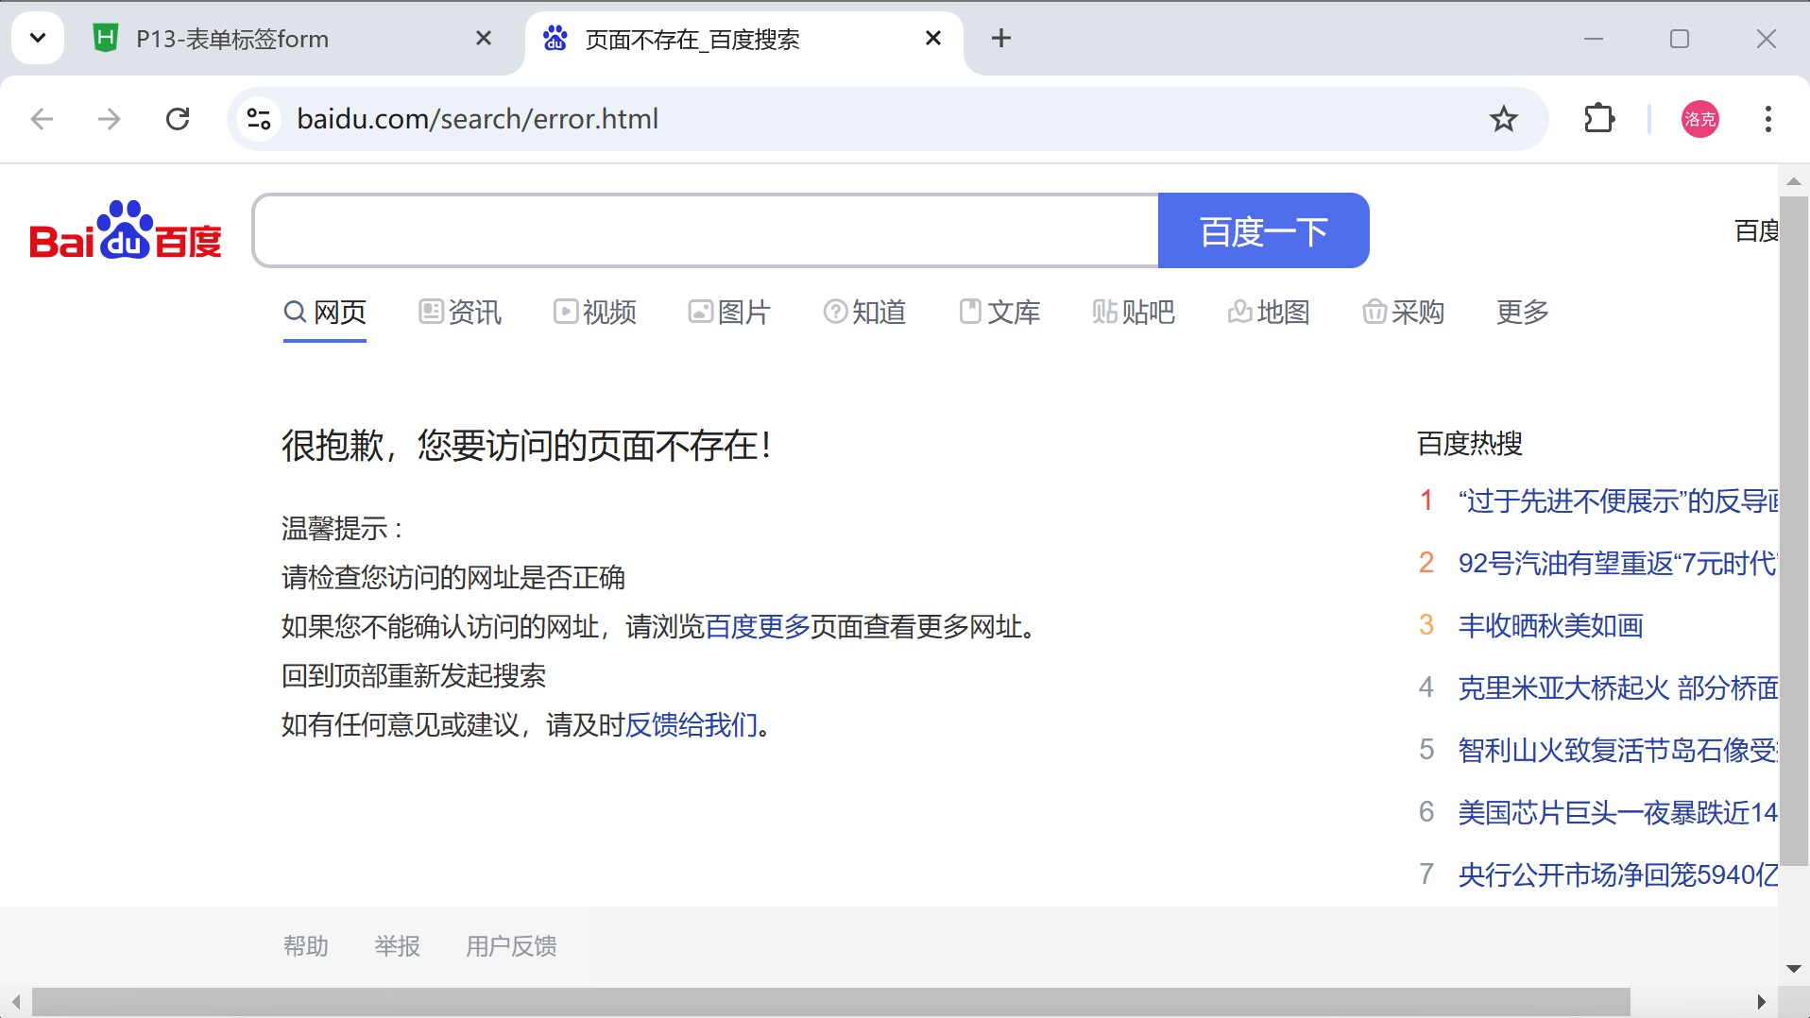Maximize the browser window
Viewport: 1810px width, 1018px height.
[1680, 39]
